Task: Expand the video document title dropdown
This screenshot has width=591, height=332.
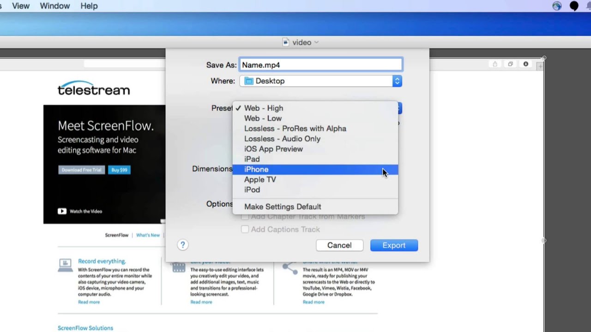Action: coord(316,42)
